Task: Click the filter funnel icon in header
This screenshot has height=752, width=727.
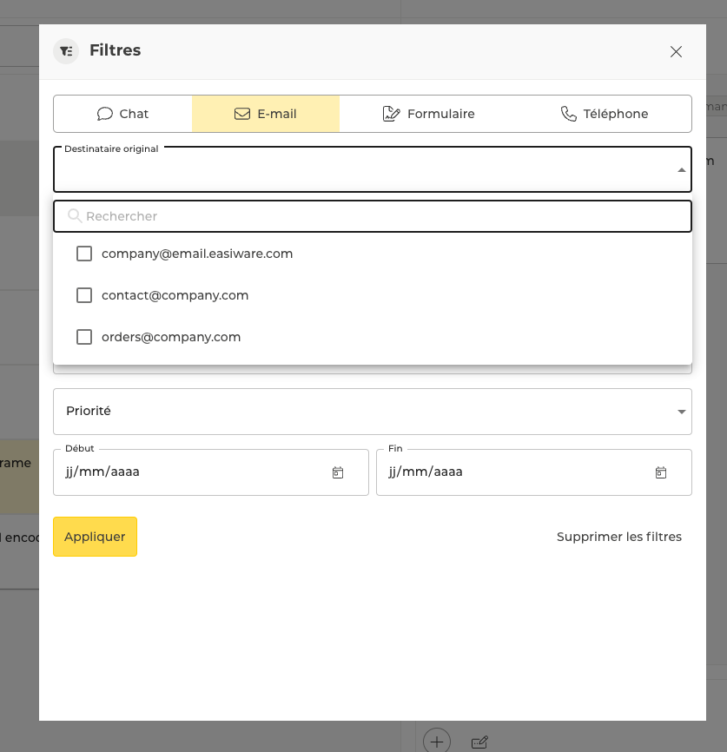Action: 66,51
